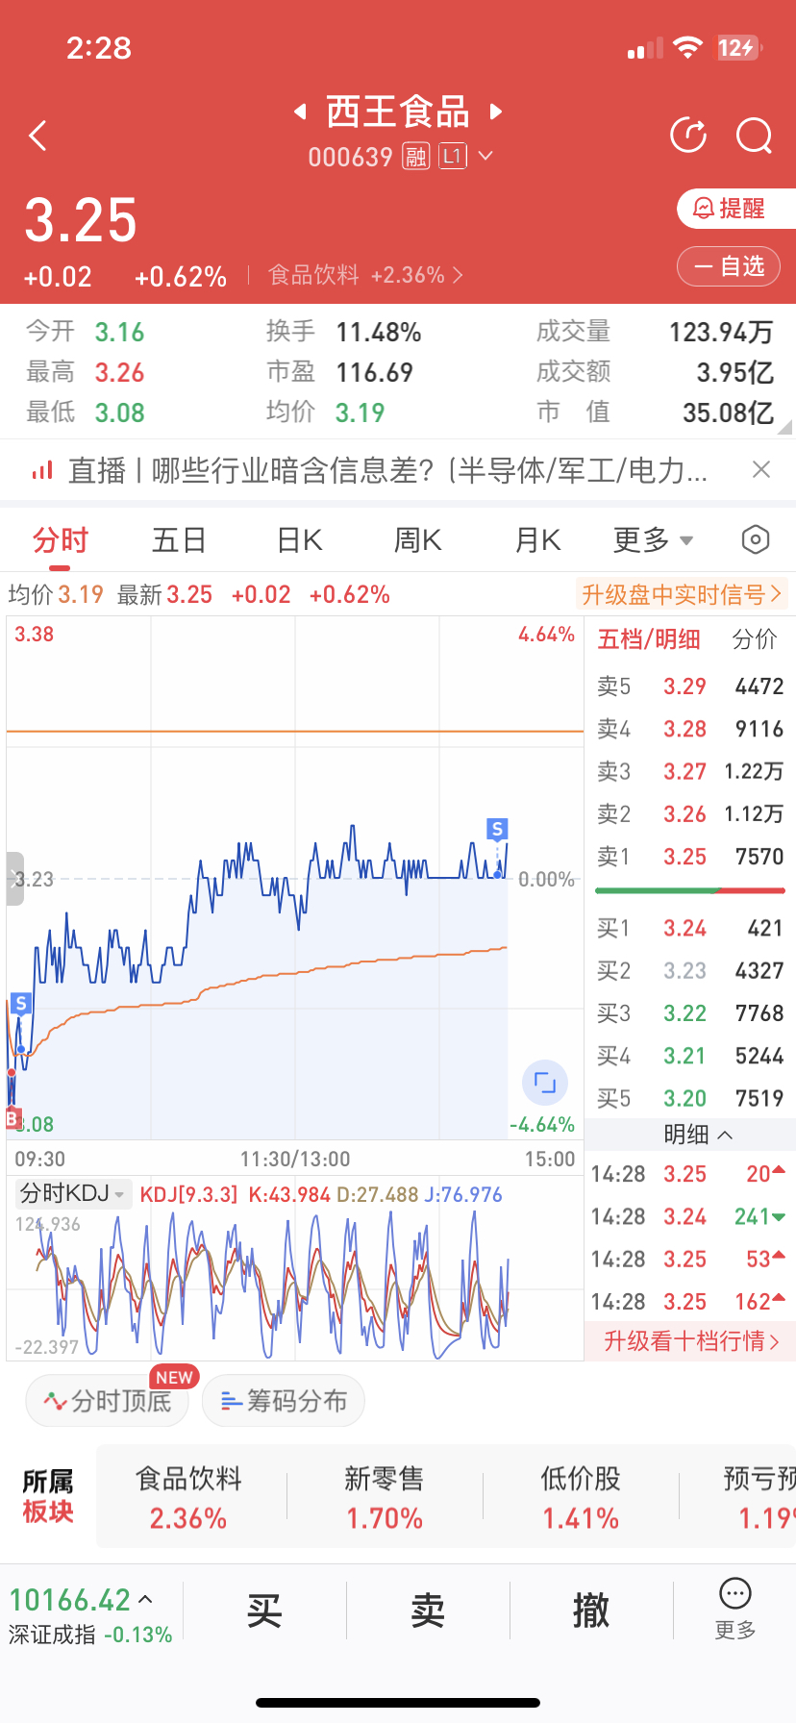This screenshot has height=1723, width=796.
Task: Tap the buy/sell ratio bar
Action: click(x=690, y=890)
